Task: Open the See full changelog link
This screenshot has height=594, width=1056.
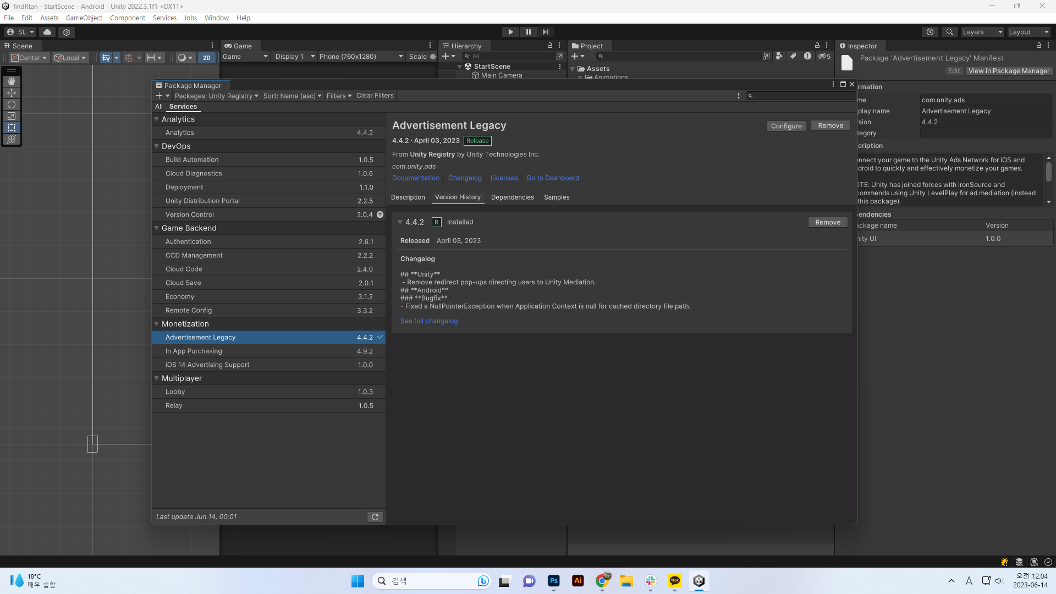Action: point(429,321)
